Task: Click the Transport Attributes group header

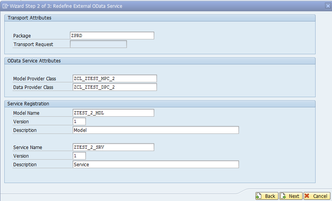Action: (x=30, y=18)
